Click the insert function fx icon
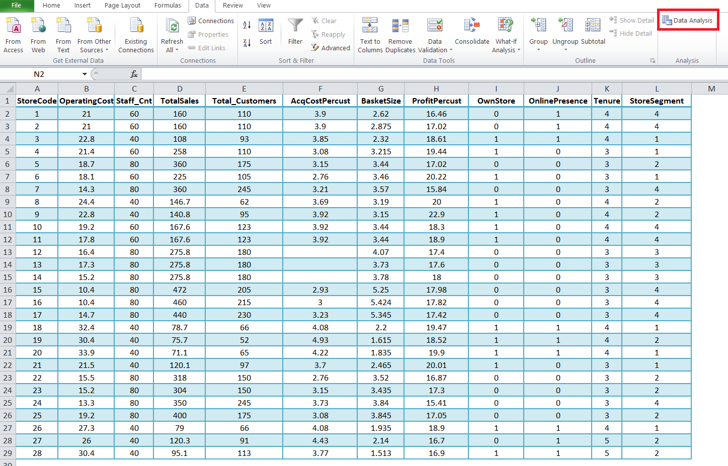 pyautogui.click(x=134, y=74)
